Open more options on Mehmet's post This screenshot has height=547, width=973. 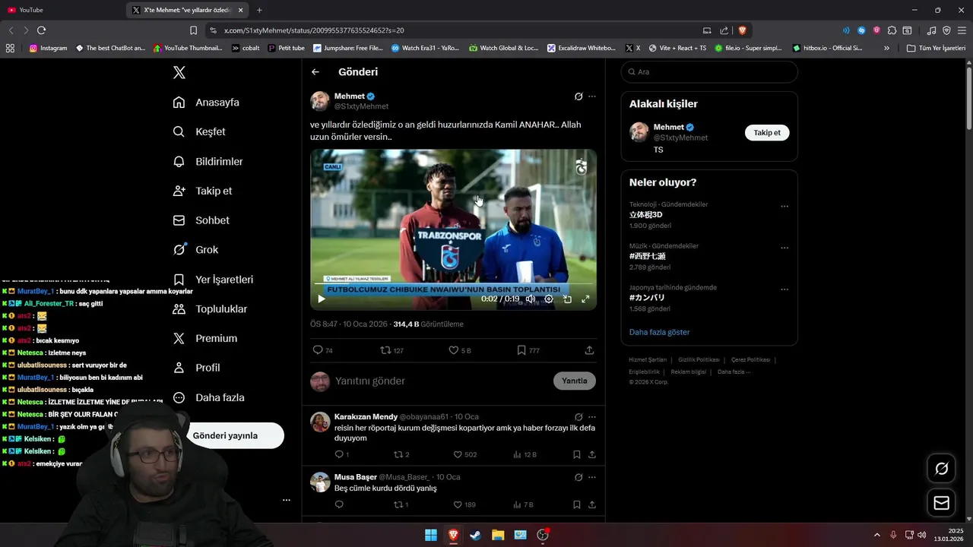tap(592, 96)
